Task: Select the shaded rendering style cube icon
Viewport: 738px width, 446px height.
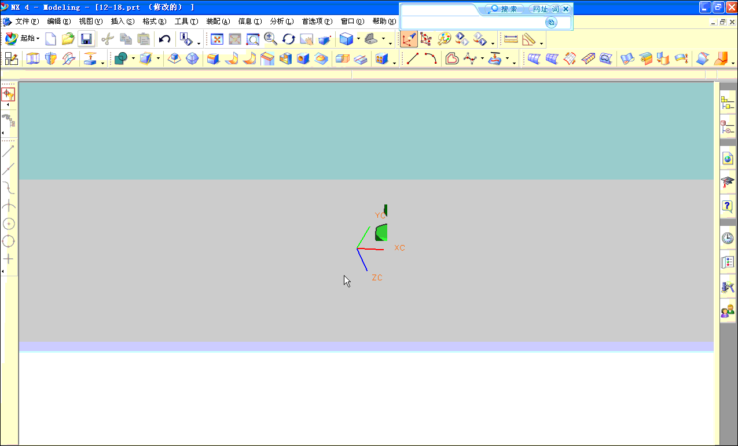Action: [346, 39]
